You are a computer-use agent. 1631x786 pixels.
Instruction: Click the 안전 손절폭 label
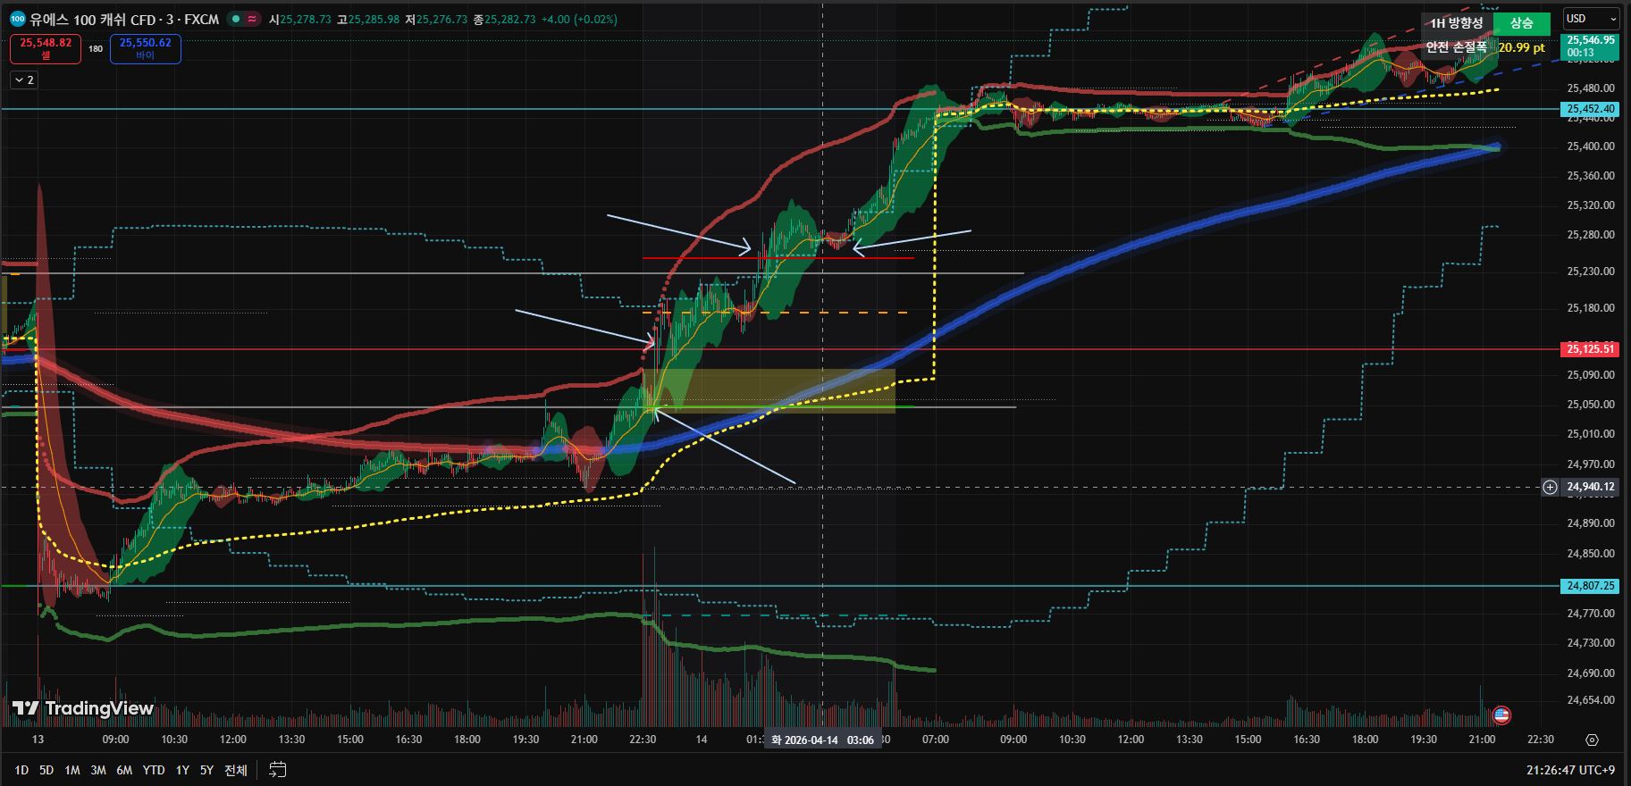(1456, 47)
